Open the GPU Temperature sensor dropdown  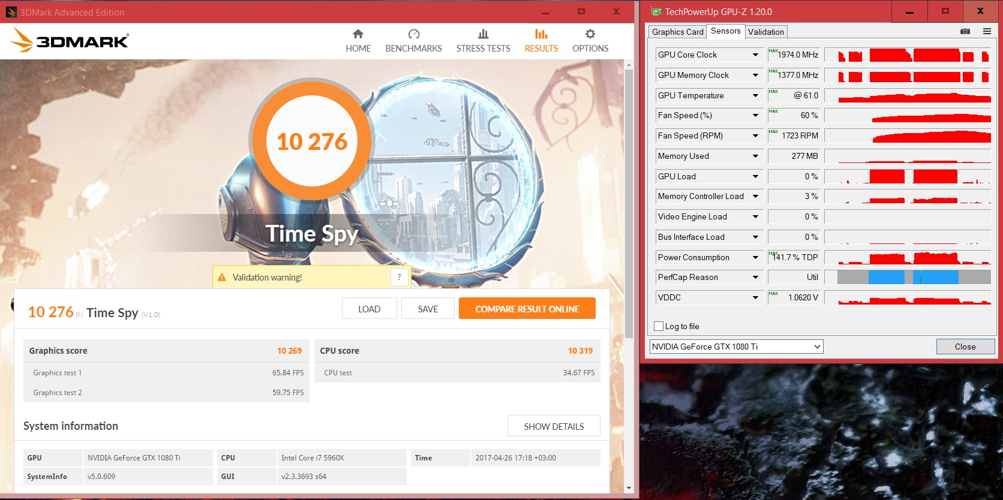point(755,95)
